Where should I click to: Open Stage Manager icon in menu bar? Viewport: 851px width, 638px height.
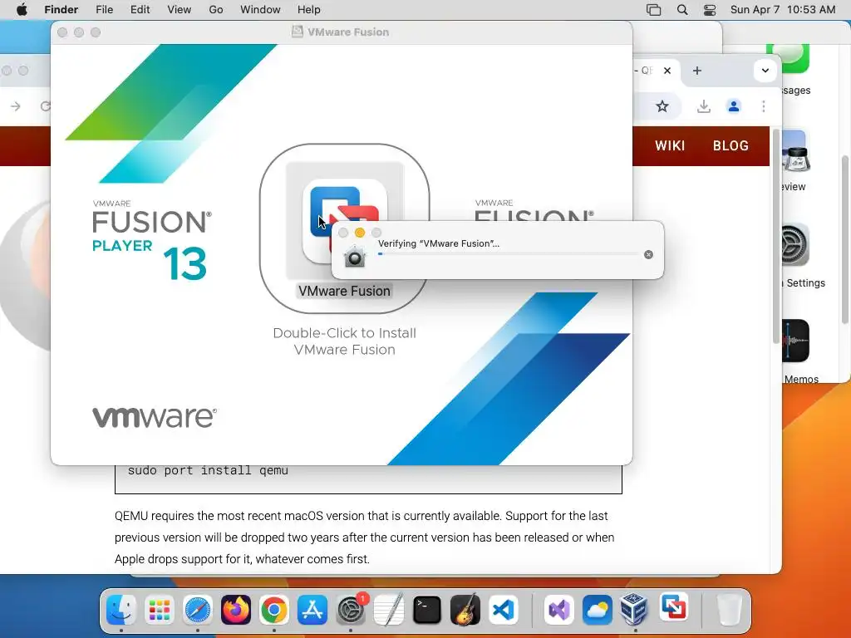(x=653, y=10)
